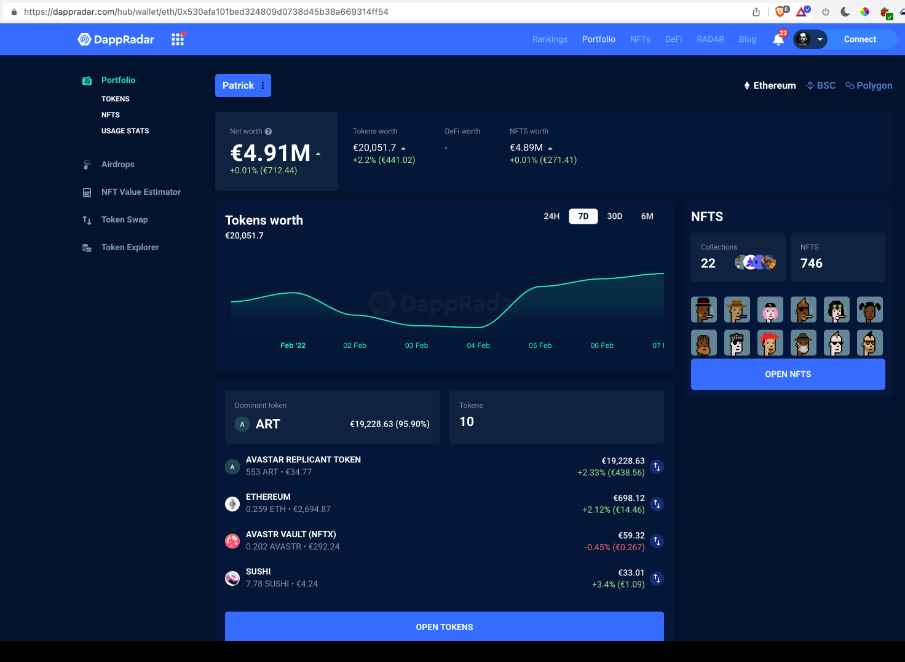905x662 pixels.
Task: Click the Net worth help question icon
Action: (x=268, y=132)
